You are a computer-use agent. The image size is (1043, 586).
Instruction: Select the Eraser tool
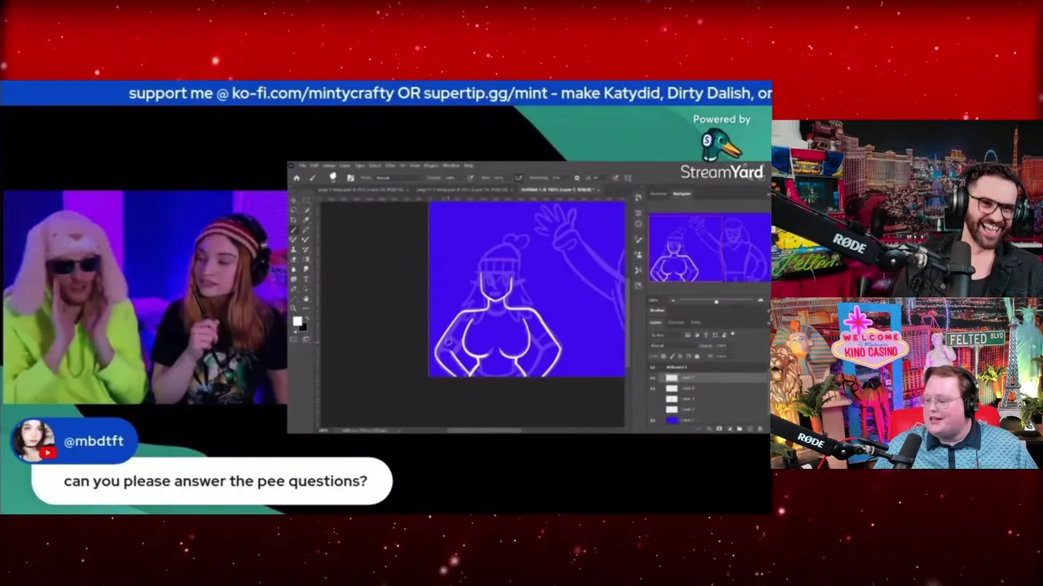[293, 260]
